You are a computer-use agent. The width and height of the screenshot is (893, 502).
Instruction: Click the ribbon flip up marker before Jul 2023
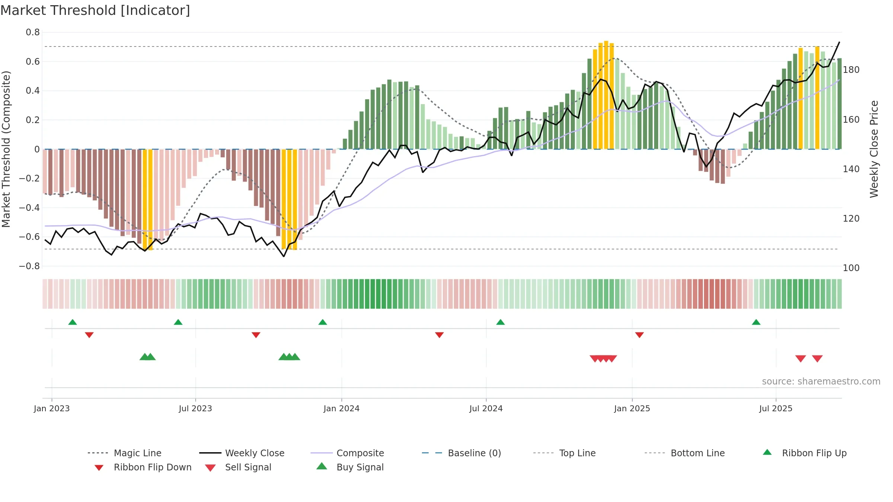[178, 322]
